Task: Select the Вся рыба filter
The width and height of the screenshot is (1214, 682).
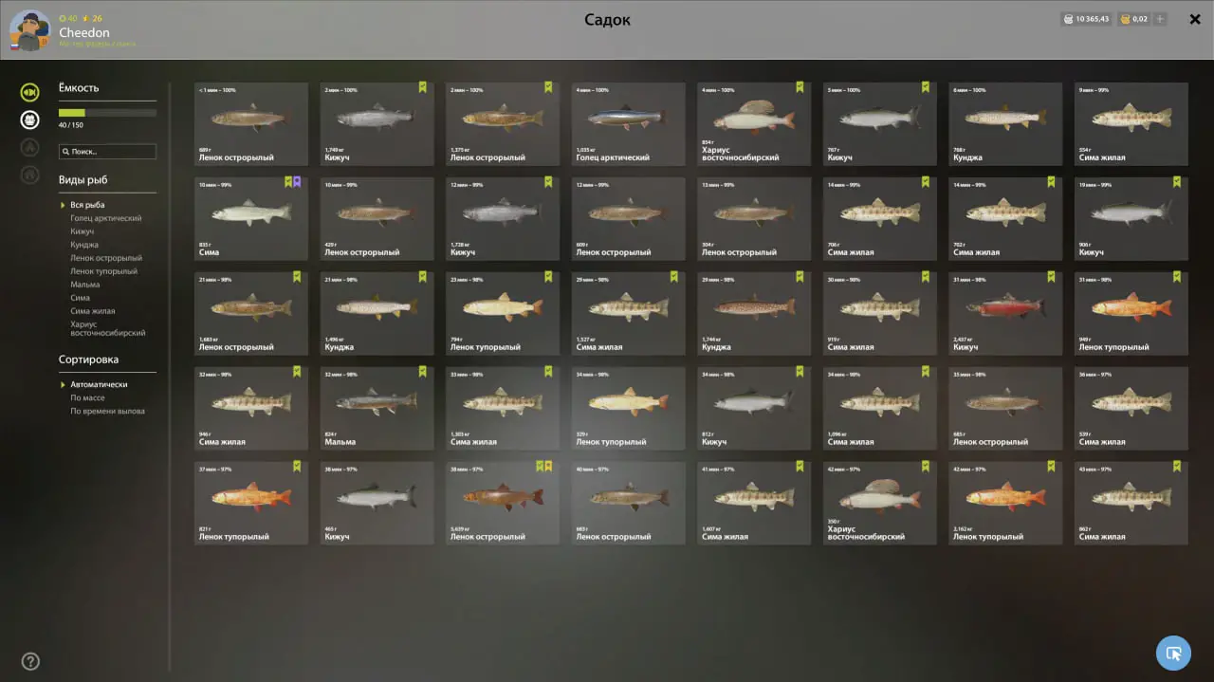Action: click(x=87, y=205)
